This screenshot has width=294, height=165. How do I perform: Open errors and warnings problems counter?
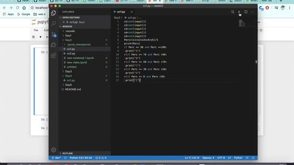pos(101,158)
